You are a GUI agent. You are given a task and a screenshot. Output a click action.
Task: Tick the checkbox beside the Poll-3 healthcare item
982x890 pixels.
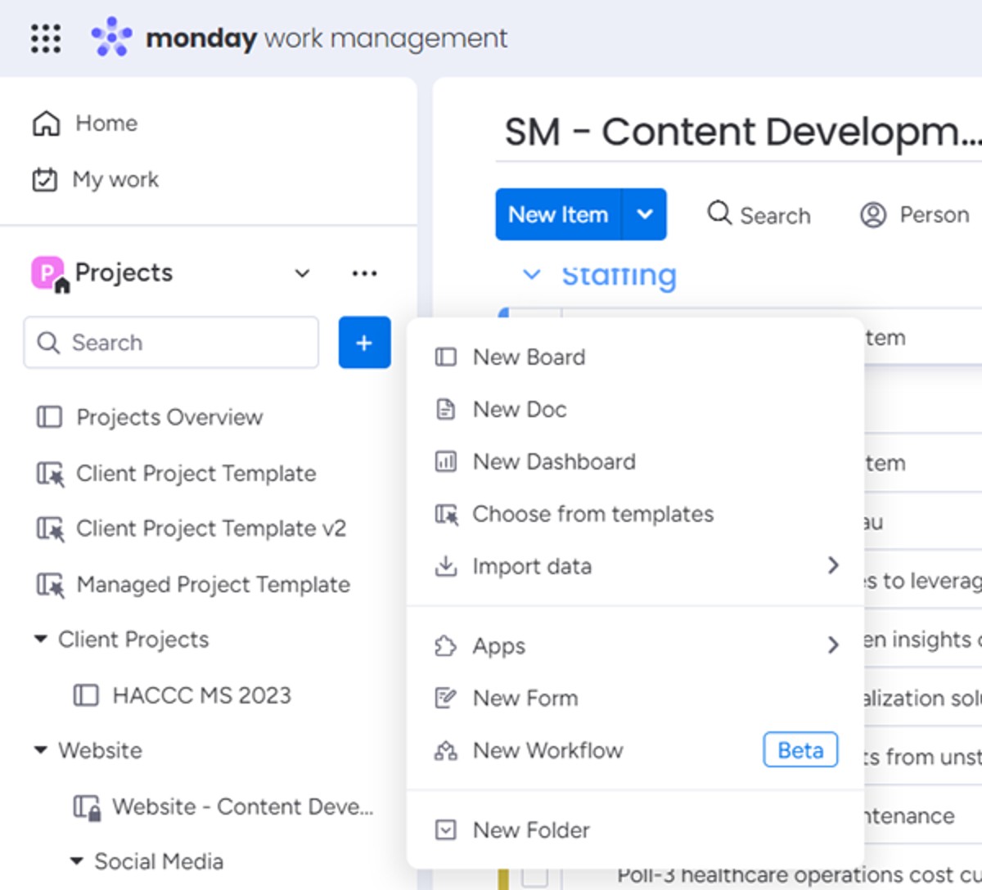coord(535,876)
